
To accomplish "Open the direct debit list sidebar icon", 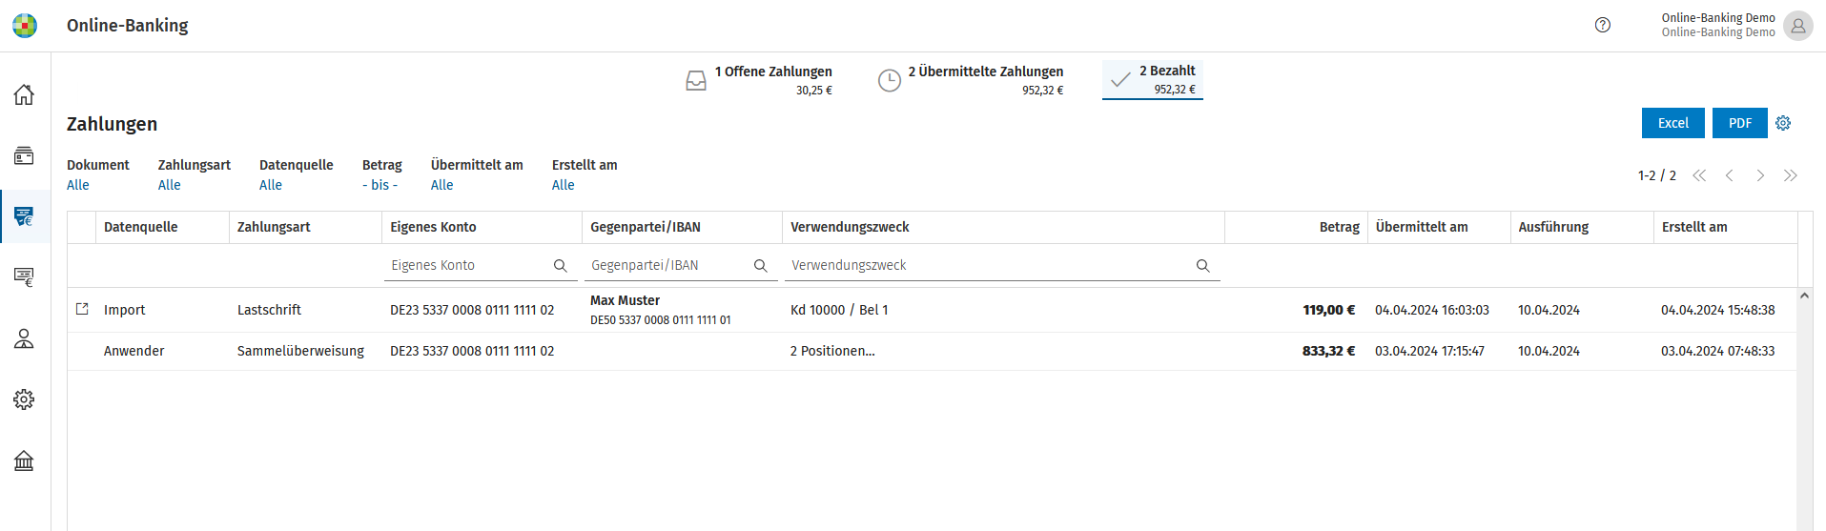I will pos(24,277).
